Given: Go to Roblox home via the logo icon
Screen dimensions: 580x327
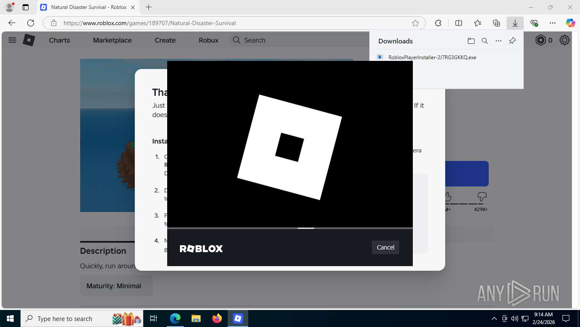Looking at the screenshot, I should [x=29, y=40].
